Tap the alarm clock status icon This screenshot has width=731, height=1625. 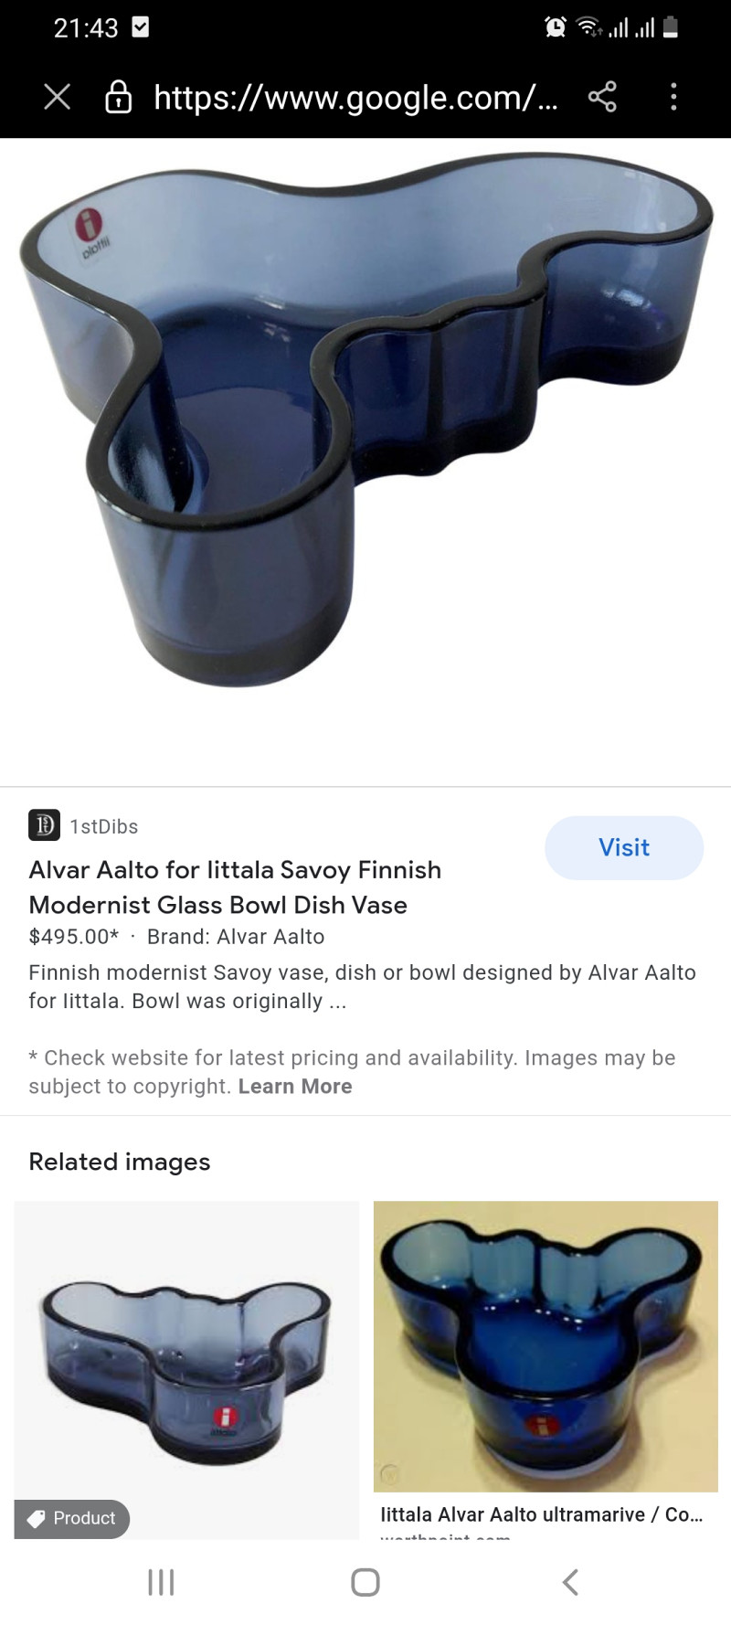[x=555, y=27]
